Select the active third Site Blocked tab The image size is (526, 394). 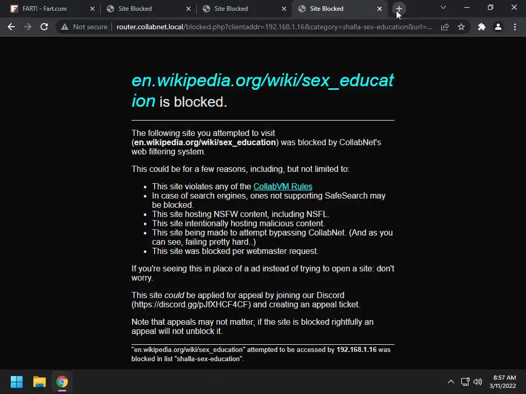(340, 9)
